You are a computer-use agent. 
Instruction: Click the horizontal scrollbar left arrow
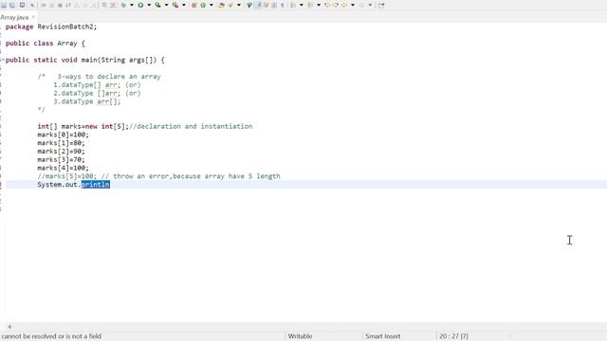9,327
